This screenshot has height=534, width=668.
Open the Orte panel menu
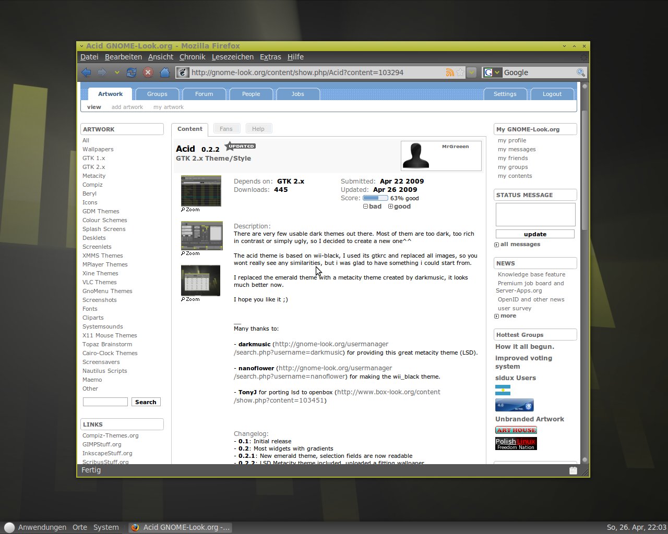80,527
